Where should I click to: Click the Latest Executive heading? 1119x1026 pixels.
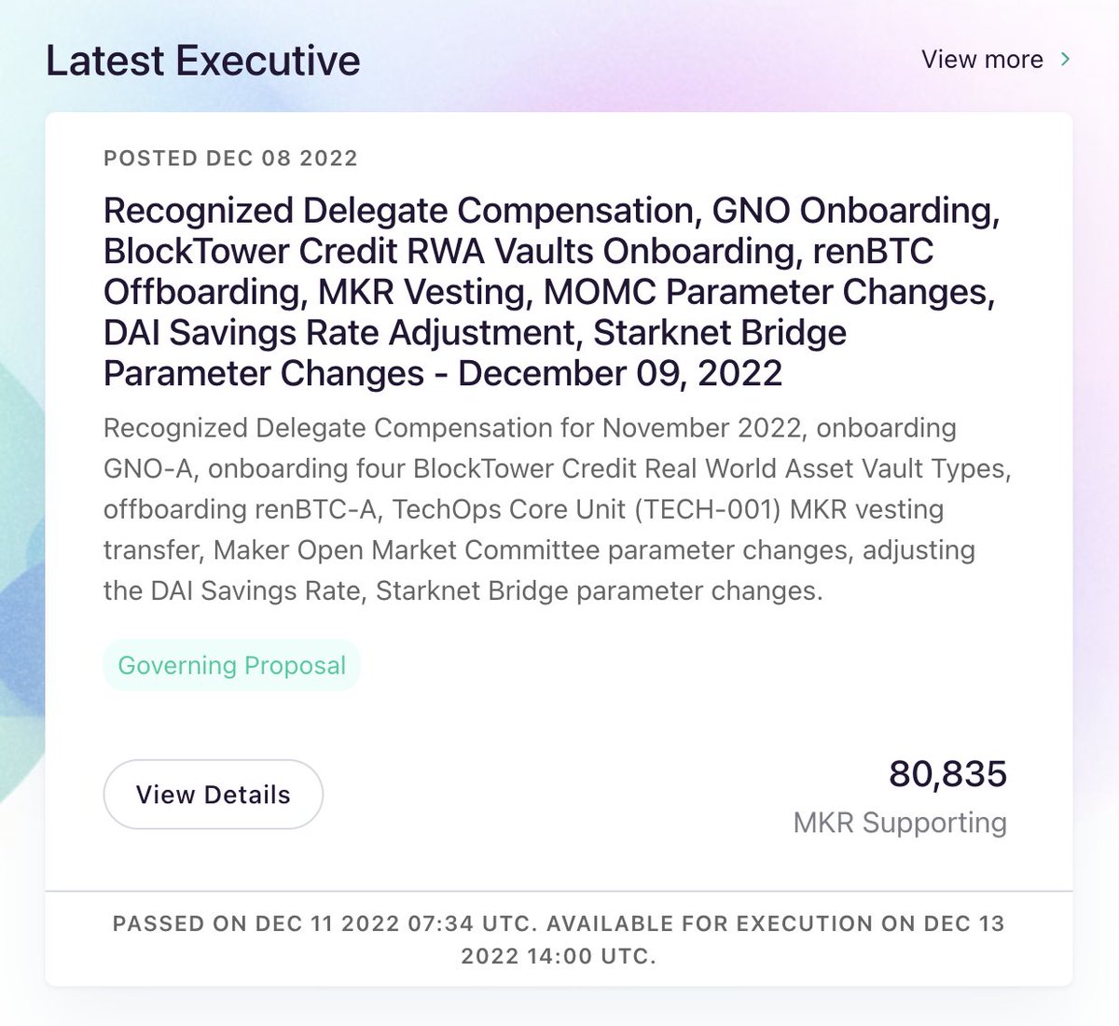tap(203, 61)
